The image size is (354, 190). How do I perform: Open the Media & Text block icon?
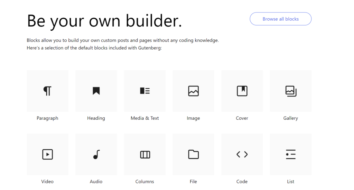tap(145, 91)
